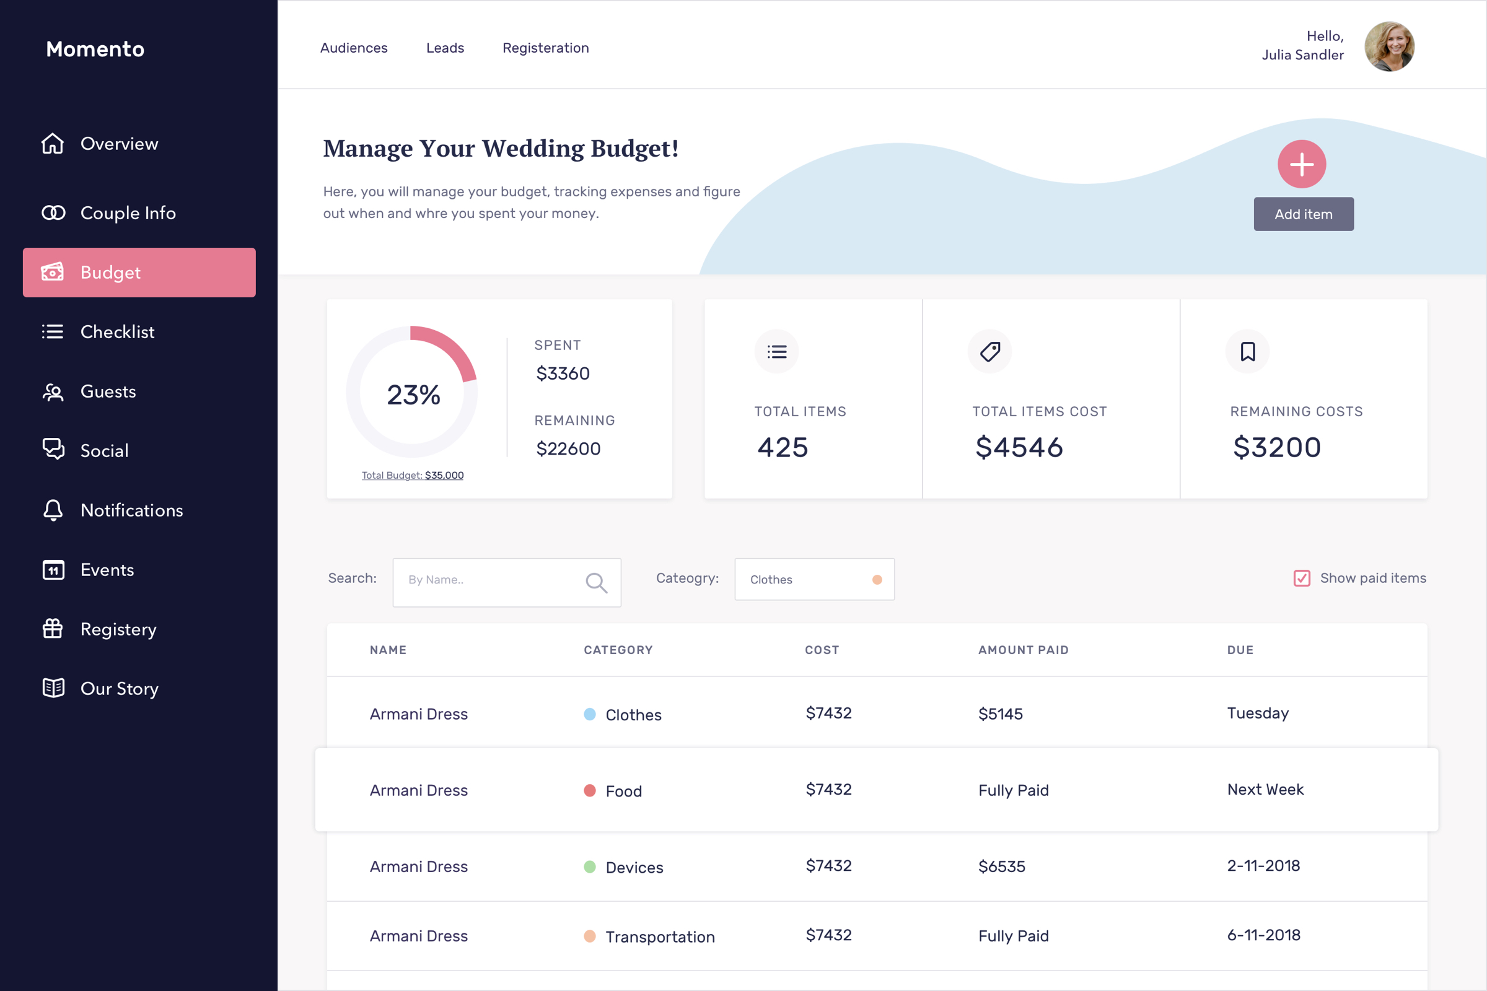The height and width of the screenshot is (991, 1487).
Task: Click the Events calendar icon
Action: tap(53, 570)
